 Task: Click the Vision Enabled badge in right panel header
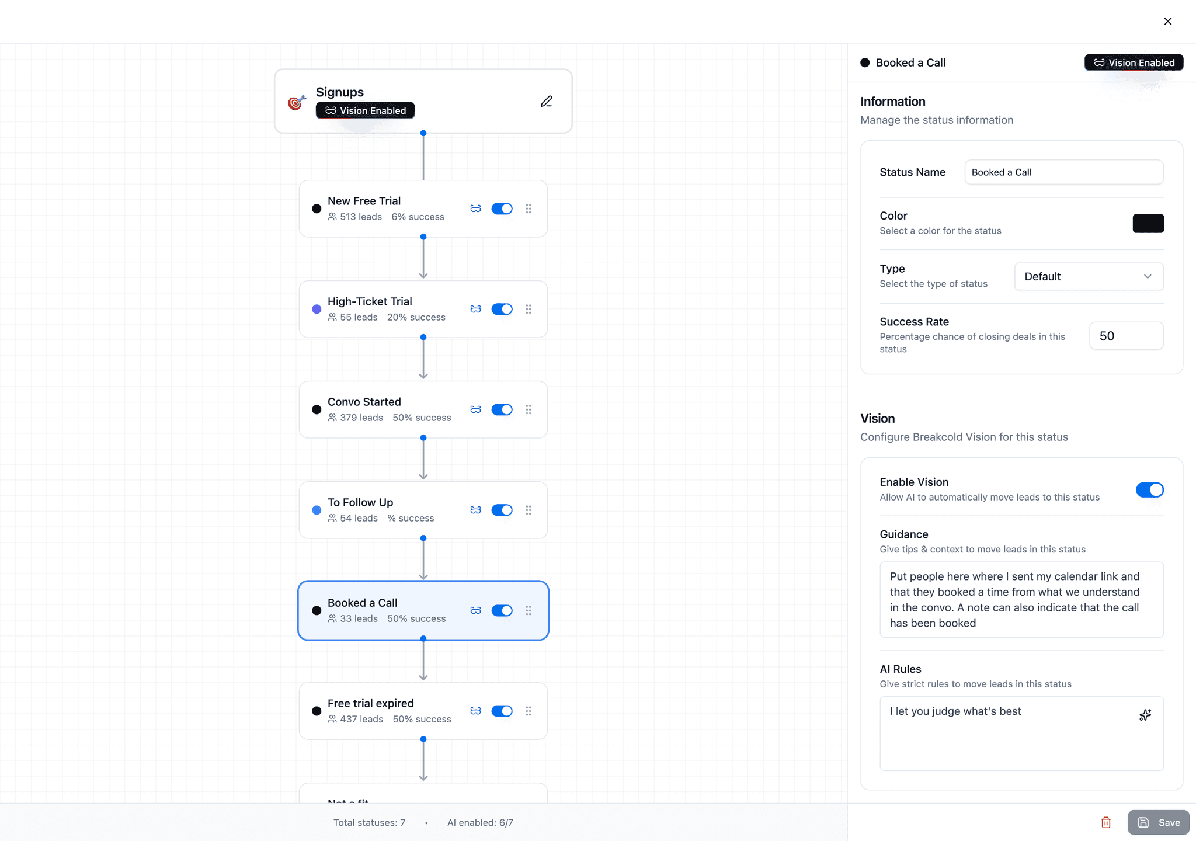(1133, 62)
